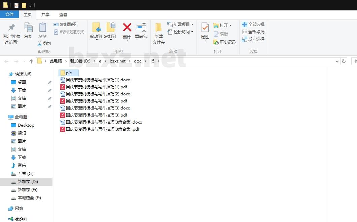Click the red Delete (删除) icon
The image size is (357, 222).
coord(127,28)
